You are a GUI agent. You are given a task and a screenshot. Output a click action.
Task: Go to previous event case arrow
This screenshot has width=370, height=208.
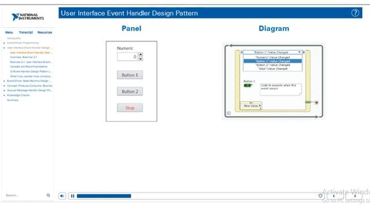(x=242, y=52)
